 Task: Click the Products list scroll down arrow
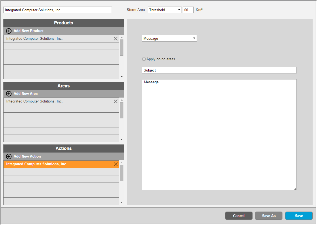(x=121, y=77)
